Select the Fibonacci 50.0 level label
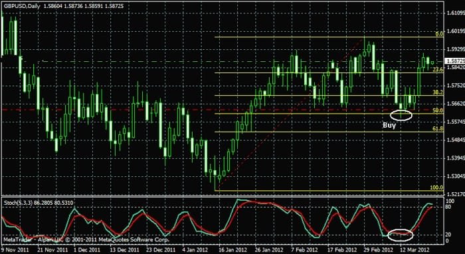The height and width of the screenshot is (254, 465). click(x=438, y=110)
